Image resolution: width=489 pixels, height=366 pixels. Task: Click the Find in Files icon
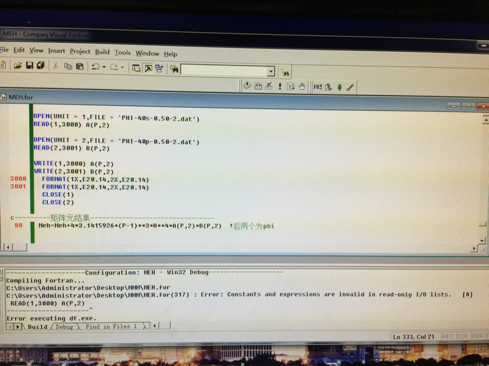tap(174, 69)
